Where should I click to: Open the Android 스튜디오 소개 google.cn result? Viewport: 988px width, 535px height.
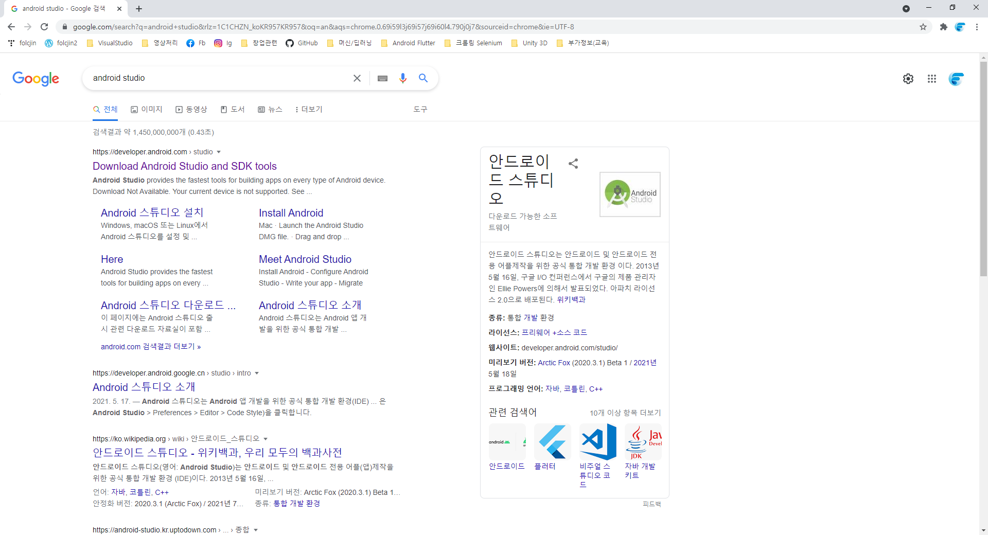[144, 387]
